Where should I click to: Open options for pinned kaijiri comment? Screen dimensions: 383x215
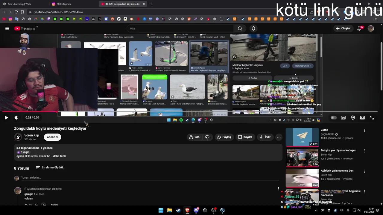tap(278, 189)
